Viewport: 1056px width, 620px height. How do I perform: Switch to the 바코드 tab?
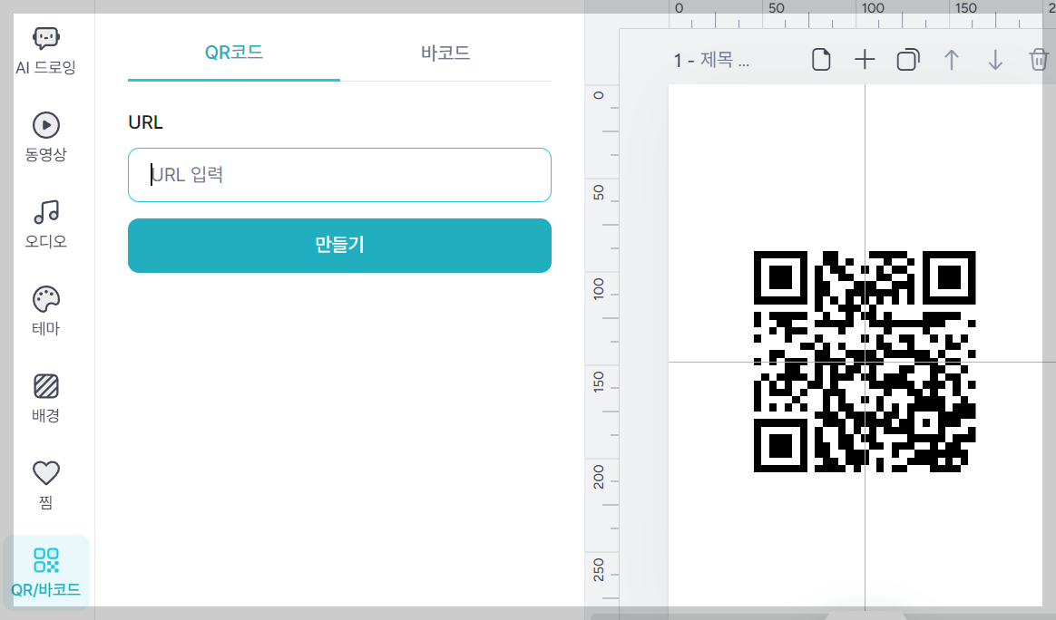click(445, 53)
